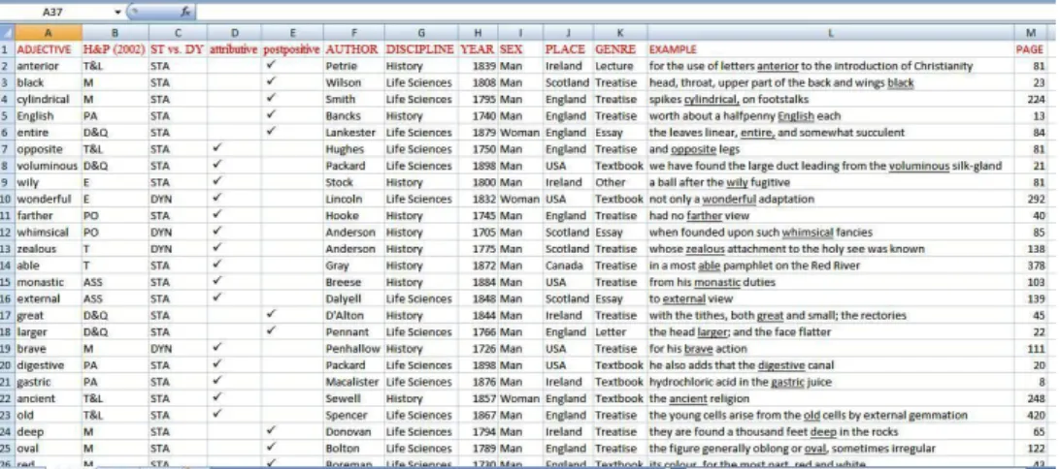Click into the formula bar input
This screenshot has width=1060, height=469.
tap(625, 13)
